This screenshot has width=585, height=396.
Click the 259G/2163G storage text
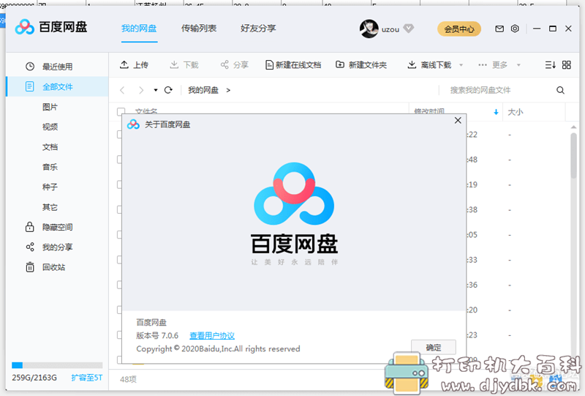click(x=34, y=378)
